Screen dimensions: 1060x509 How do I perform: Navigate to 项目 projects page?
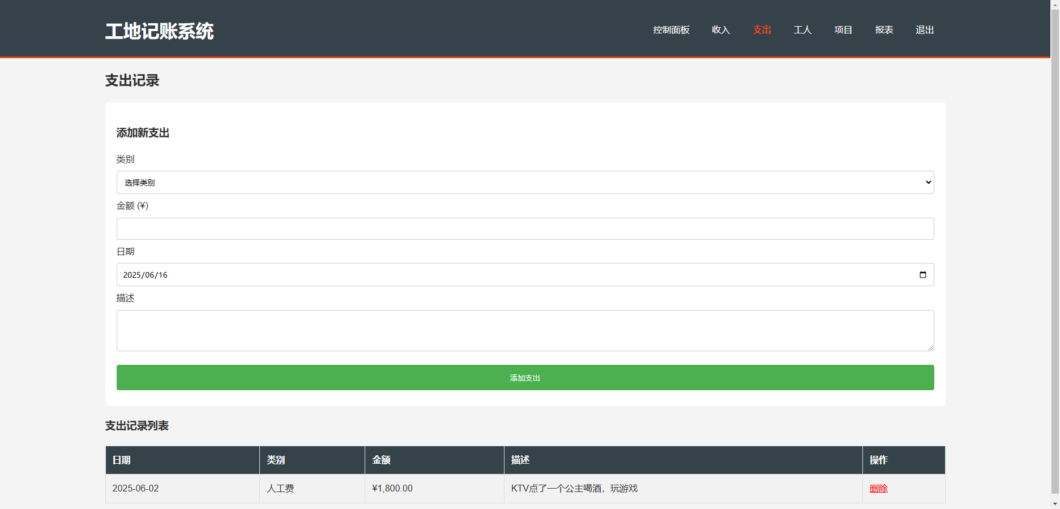pos(843,30)
